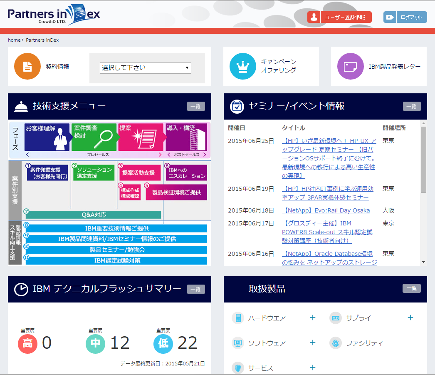
Task: Open 一覧 for 技術支援メニュー
Action: click(x=196, y=106)
